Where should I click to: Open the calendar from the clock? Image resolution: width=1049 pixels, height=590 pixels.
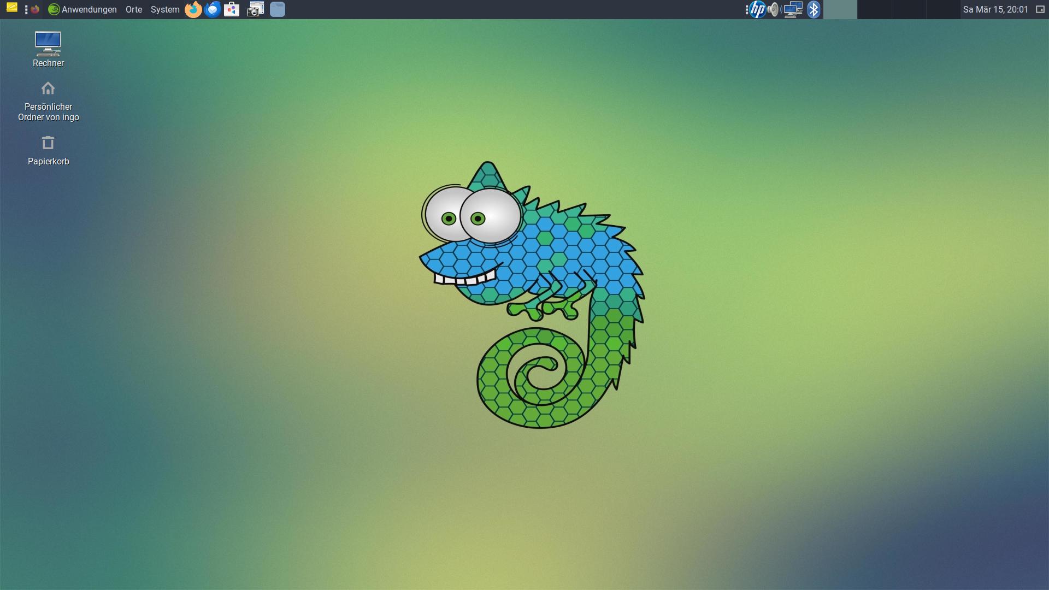[995, 9]
